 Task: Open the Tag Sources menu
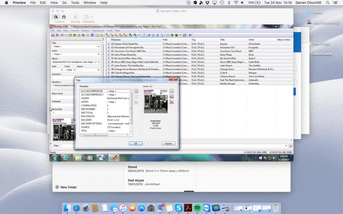(x=98, y=31)
